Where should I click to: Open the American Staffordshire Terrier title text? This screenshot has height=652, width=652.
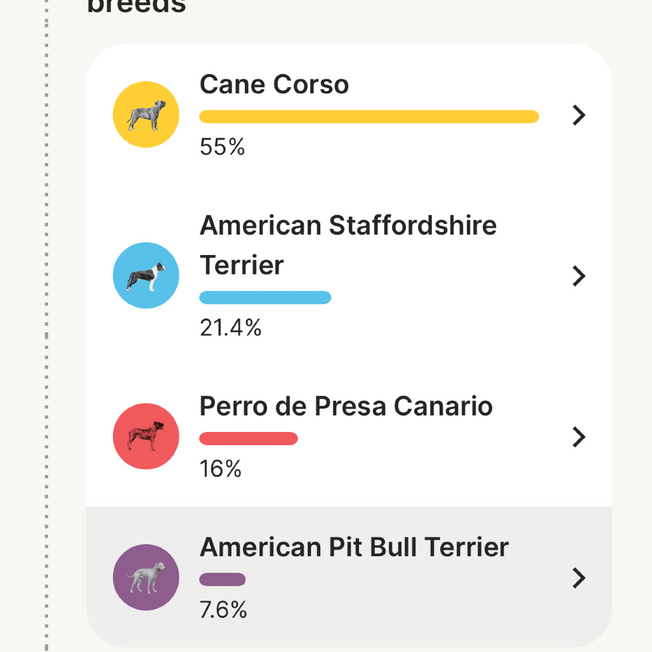(x=348, y=245)
